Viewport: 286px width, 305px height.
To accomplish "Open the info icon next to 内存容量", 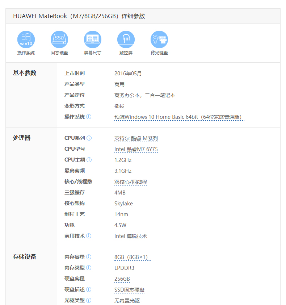I will click(x=89, y=257).
